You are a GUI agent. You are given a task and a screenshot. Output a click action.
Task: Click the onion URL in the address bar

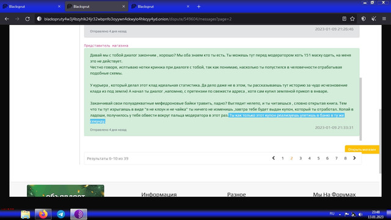pyautogui.click(x=137, y=19)
